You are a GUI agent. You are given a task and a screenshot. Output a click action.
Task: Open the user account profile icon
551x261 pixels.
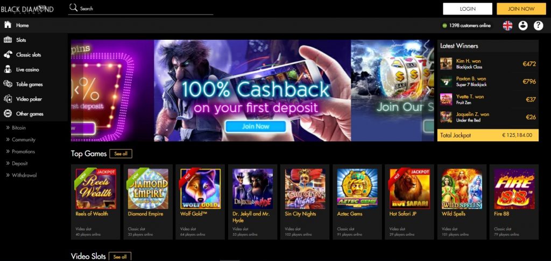tap(523, 25)
